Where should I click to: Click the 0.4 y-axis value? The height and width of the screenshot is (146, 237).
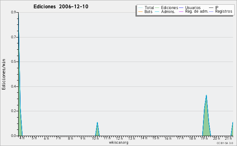coord(13,86)
